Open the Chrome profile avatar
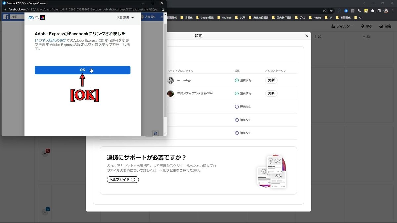 [386, 11]
